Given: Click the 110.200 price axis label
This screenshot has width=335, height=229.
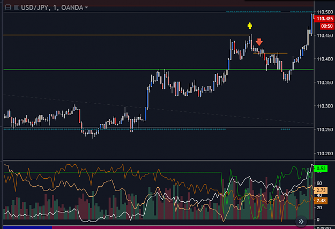Looking at the screenshot, I should click(325, 154).
